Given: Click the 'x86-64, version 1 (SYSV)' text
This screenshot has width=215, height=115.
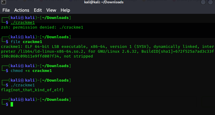Looking at the screenshot, I should point(120,47).
